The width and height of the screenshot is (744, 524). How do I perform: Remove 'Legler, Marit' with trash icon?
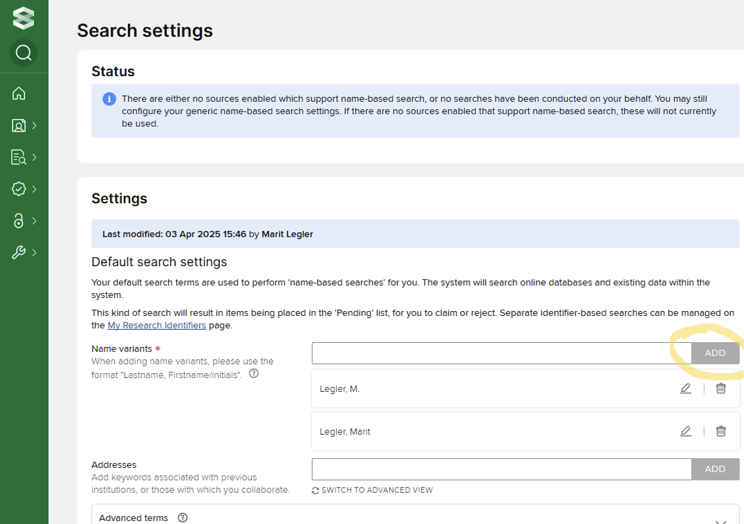[721, 431]
